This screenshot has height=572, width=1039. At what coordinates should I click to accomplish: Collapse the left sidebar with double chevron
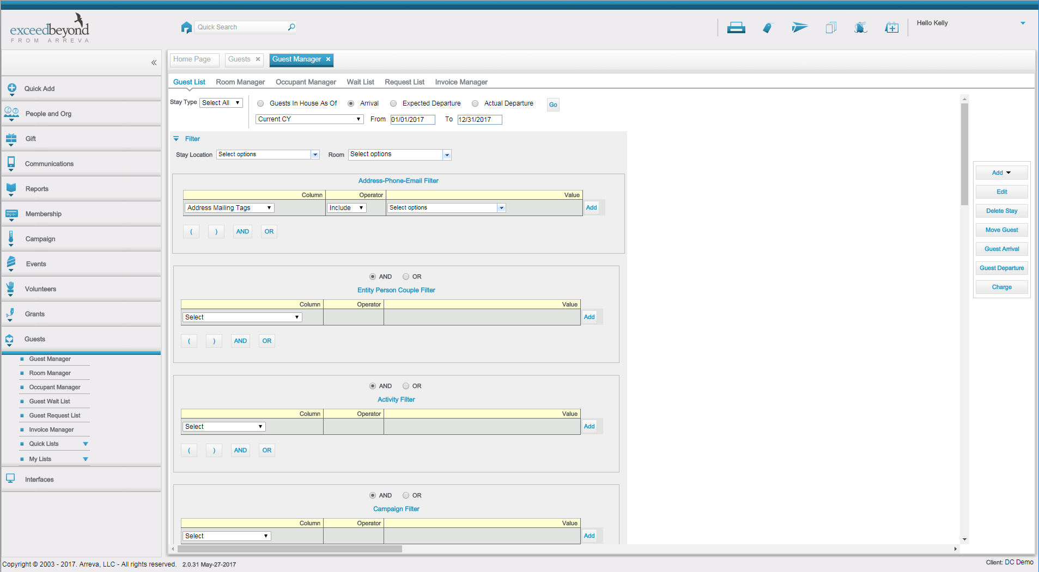pyautogui.click(x=154, y=63)
